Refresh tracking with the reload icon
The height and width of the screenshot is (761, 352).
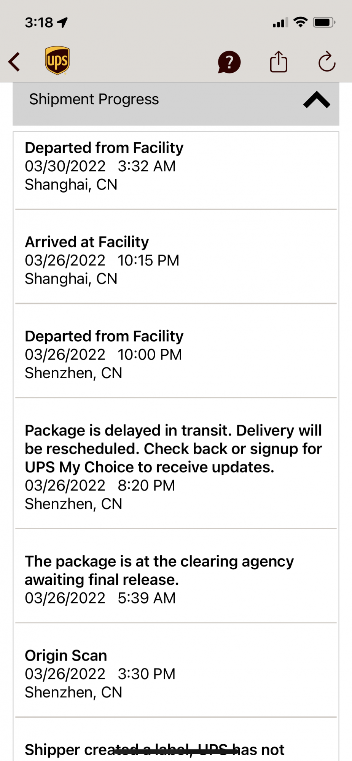tap(327, 62)
